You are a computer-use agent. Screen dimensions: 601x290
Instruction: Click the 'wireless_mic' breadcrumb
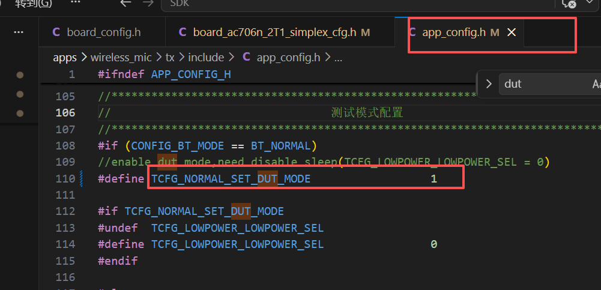click(x=121, y=58)
